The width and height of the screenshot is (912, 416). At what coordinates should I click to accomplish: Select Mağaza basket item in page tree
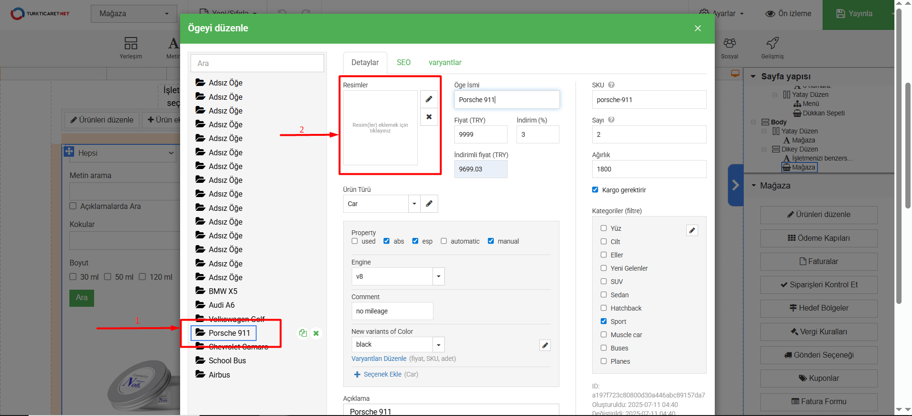click(799, 167)
